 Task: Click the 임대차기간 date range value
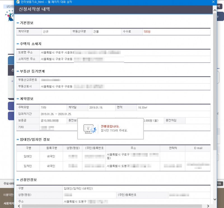tap(56, 114)
